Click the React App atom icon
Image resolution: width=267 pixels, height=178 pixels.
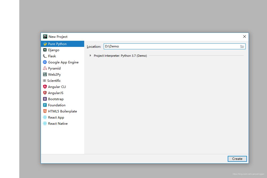click(x=45, y=117)
